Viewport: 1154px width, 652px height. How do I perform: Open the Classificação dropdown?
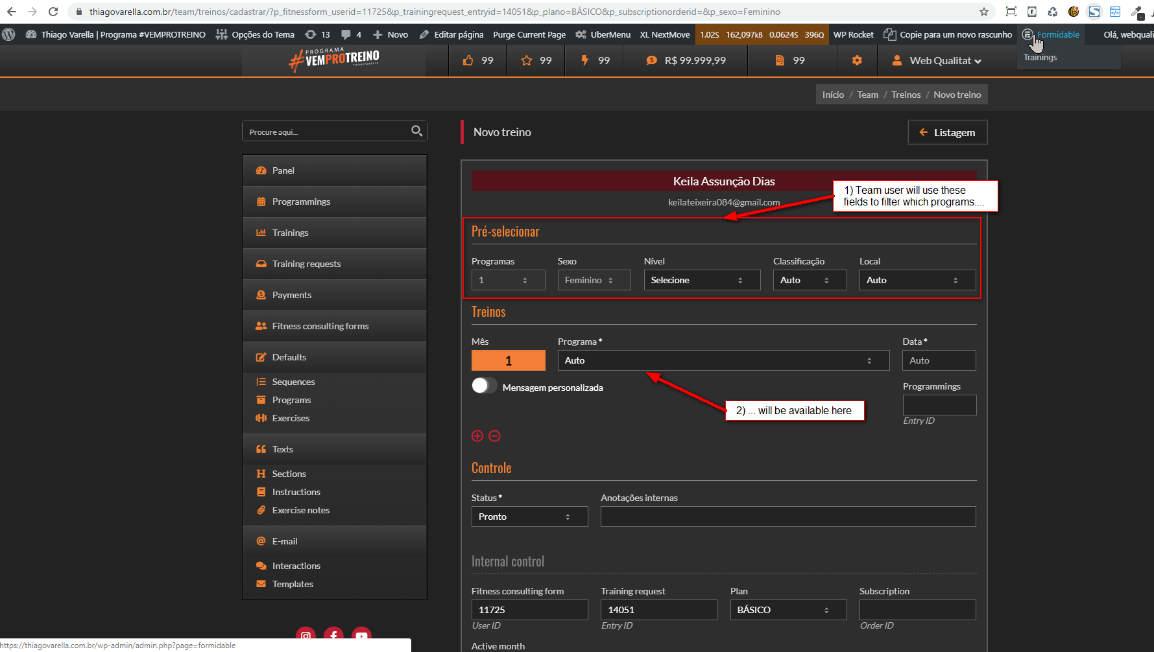(809, 280)
